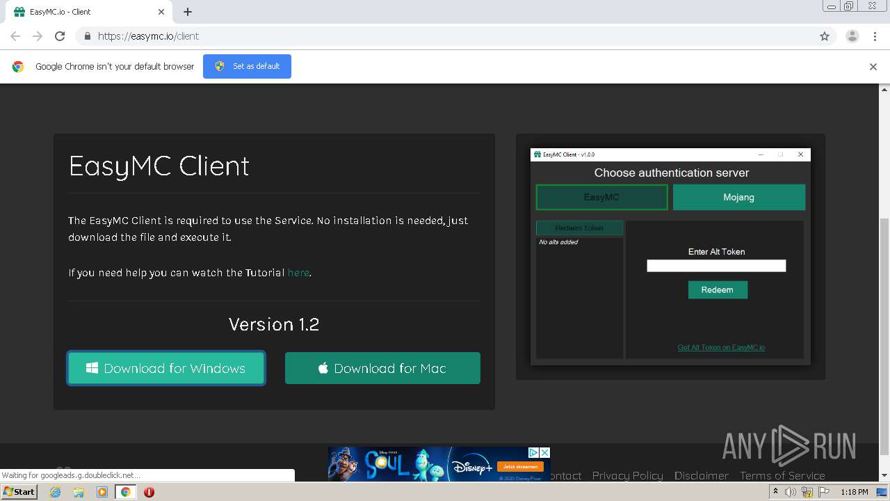The width and height of the screenshot is (890, 501).
Task: Click the page vertical scrollbar
Action: point(884,336)
